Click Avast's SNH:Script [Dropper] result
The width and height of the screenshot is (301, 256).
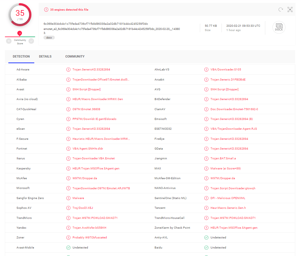pyautogui.click(x=87, y=89)
